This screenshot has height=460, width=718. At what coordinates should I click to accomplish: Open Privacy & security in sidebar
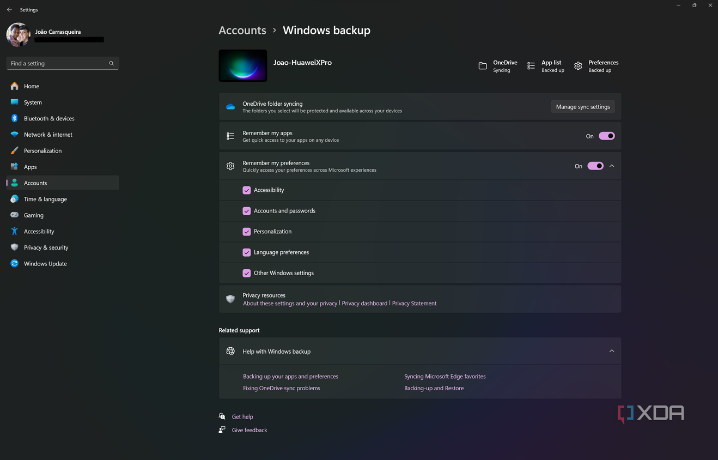[x=63, y=247]
